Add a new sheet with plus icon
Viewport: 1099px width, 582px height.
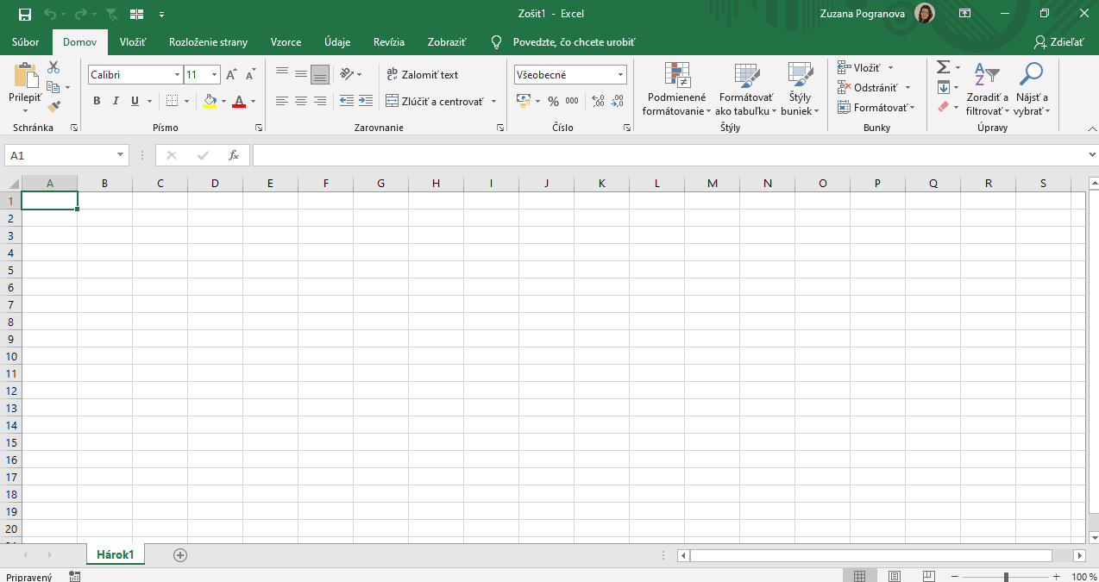[180, 555]
